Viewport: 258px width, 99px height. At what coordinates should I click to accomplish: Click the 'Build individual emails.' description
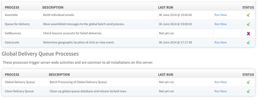pos(59,15)
